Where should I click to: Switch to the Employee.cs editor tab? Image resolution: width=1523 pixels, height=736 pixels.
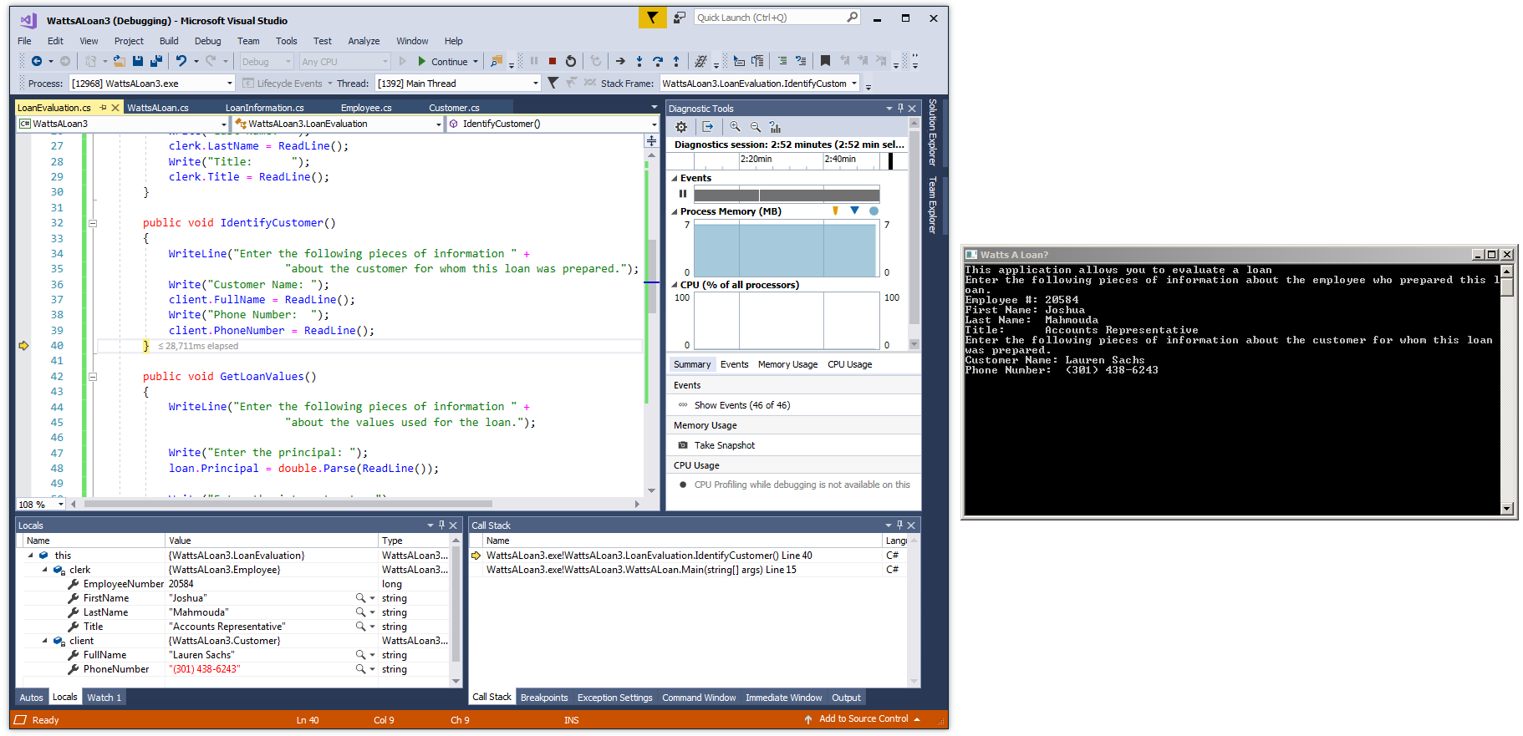point(366,108)
